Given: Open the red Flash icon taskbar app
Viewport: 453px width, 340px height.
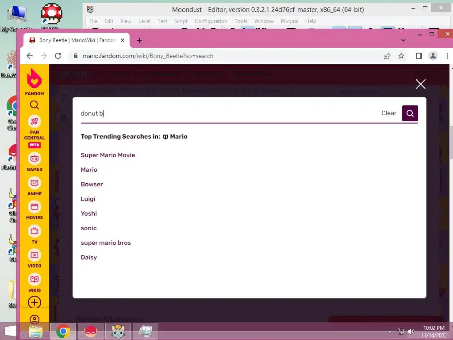Looking at the screenshot, I should pyautogui.click(x=90, y=331).
